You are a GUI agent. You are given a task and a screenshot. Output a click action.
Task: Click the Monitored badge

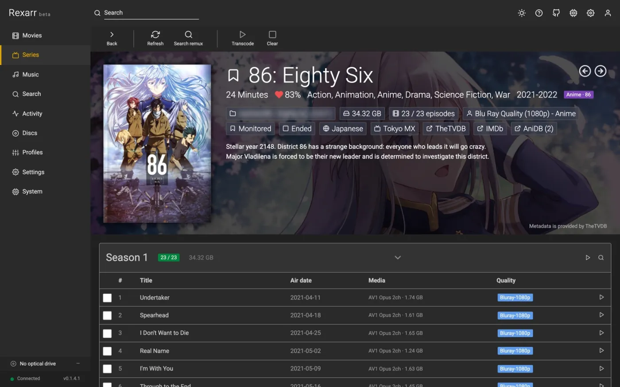250,129
